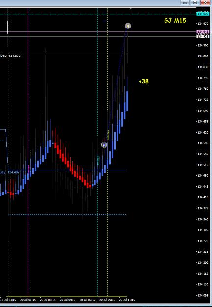The image size is (212, 307).
Task: Click the 134.725 price axis value
Action: coord(203,100)
